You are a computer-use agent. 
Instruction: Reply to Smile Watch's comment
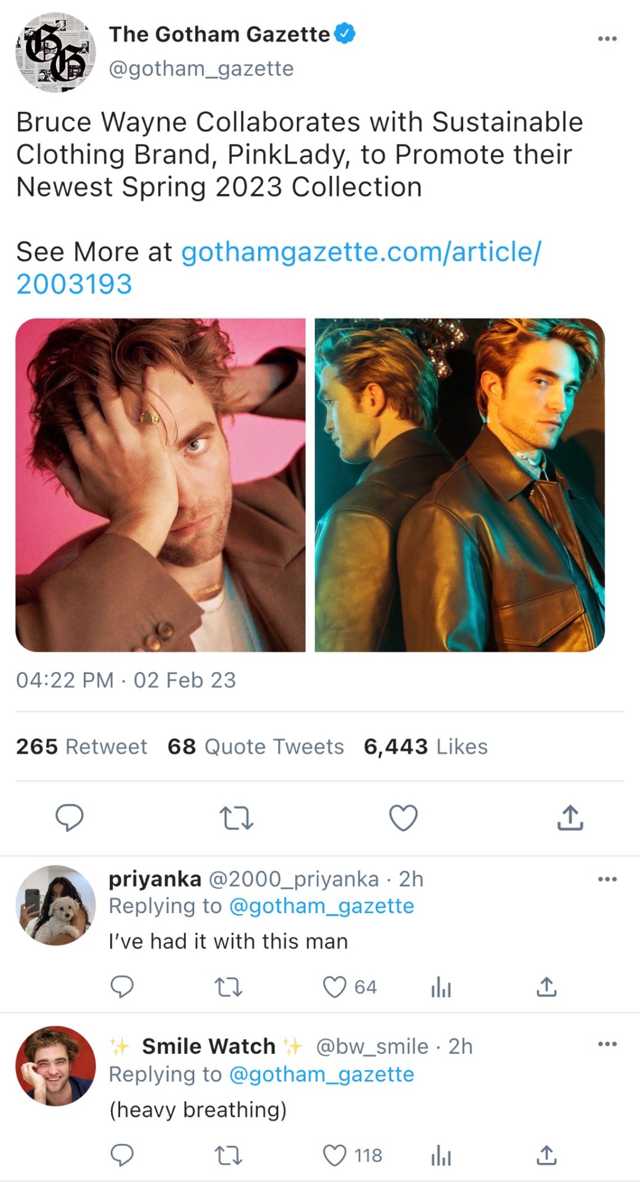pos(122,1155)
